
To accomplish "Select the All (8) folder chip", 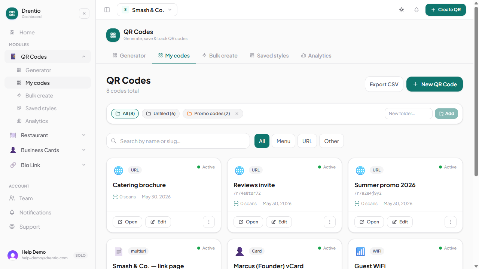I will (x=125, y=114).
